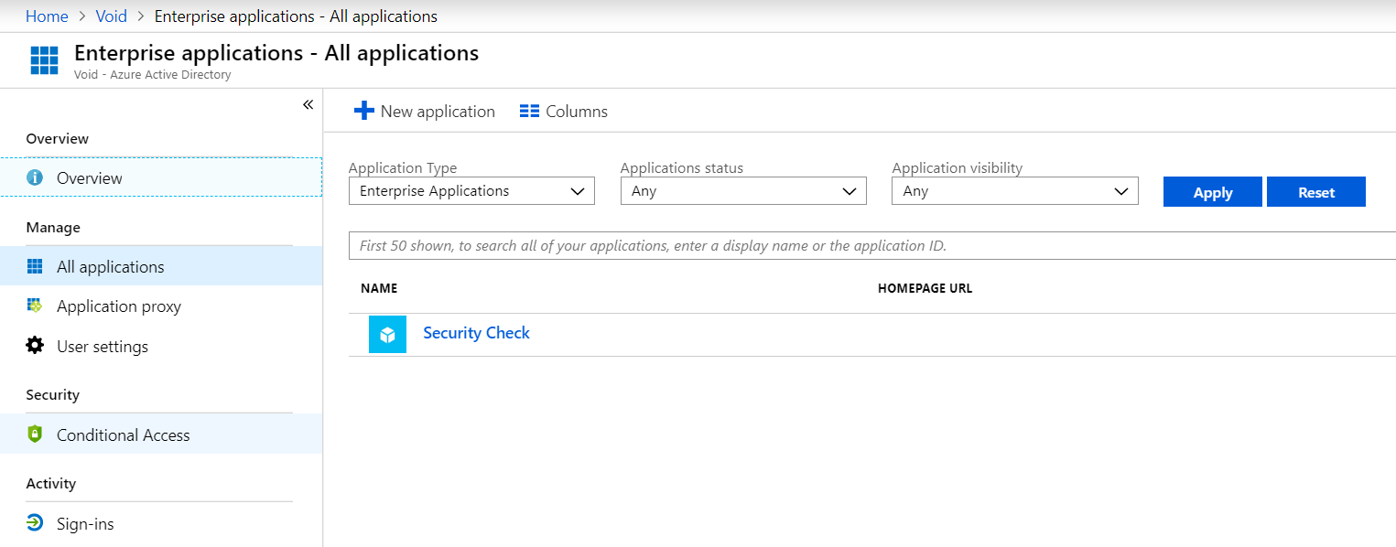Select All applications in the sidebar
1396x547 pixels.
[161, 266]
